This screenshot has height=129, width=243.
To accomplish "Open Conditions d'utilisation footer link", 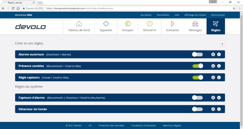I will click(143, 126).
